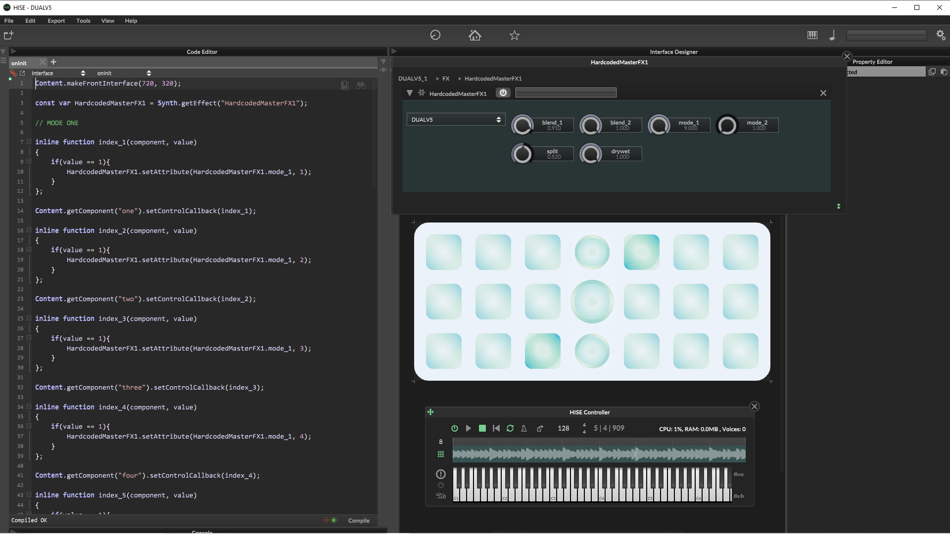This screenshot has width=950, height=534.
Task: Toggle the first pad in the top row
Action: pos(444,252)
